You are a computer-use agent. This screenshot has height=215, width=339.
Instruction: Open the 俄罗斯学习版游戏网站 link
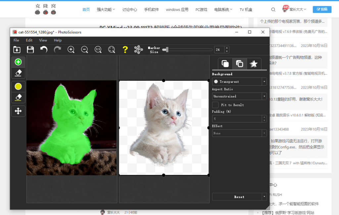(x=288, y=213)
